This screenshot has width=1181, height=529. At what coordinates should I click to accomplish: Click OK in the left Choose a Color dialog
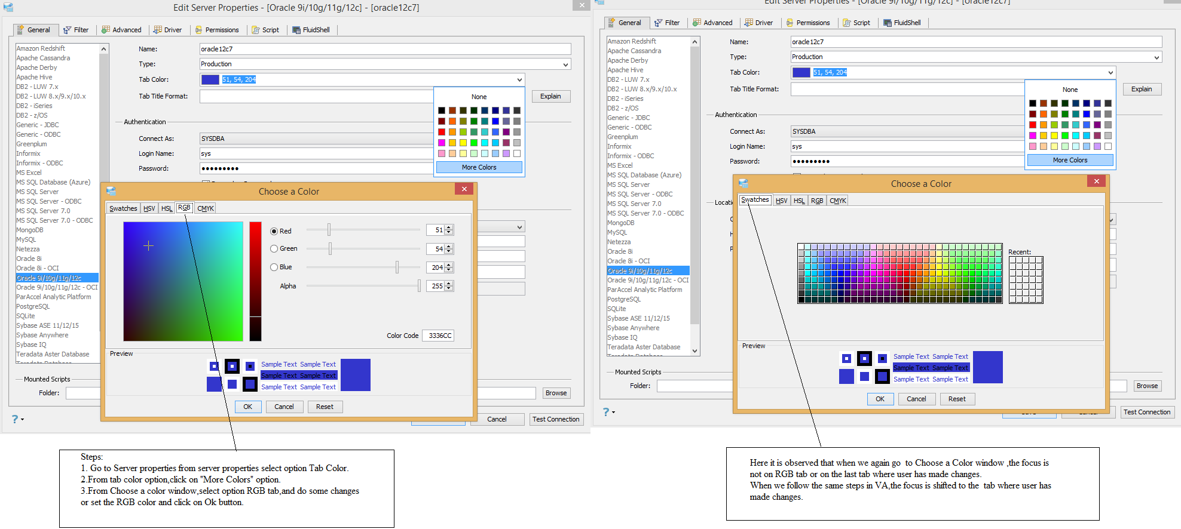coord(247,407)
